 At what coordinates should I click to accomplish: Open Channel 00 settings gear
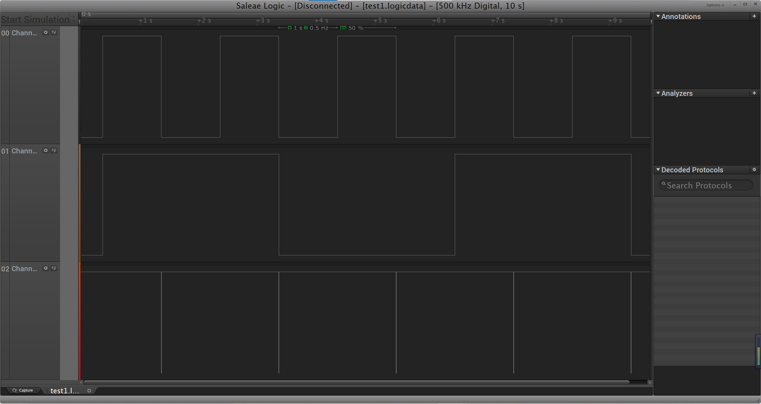click(45, 32)
